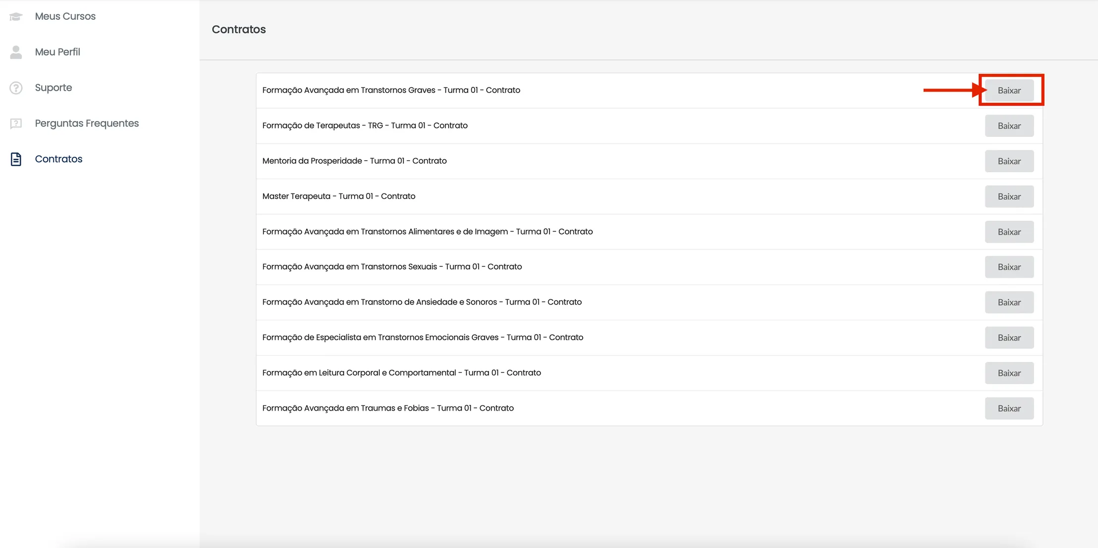This screenshot has height=548, width=1098.
Task: Click Baixar for Transtornos Sexuais contract
Action: pos(1009,267)
